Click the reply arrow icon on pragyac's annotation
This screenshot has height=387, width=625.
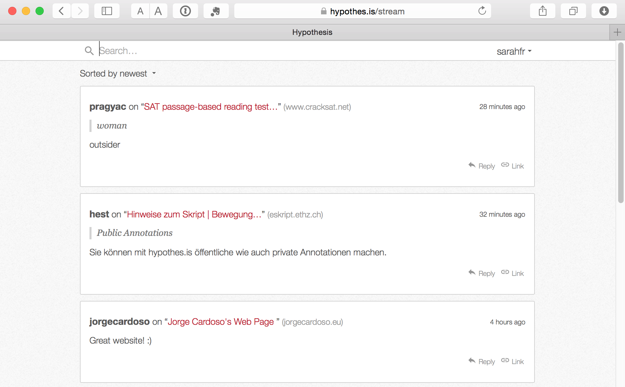coord(472,165)
